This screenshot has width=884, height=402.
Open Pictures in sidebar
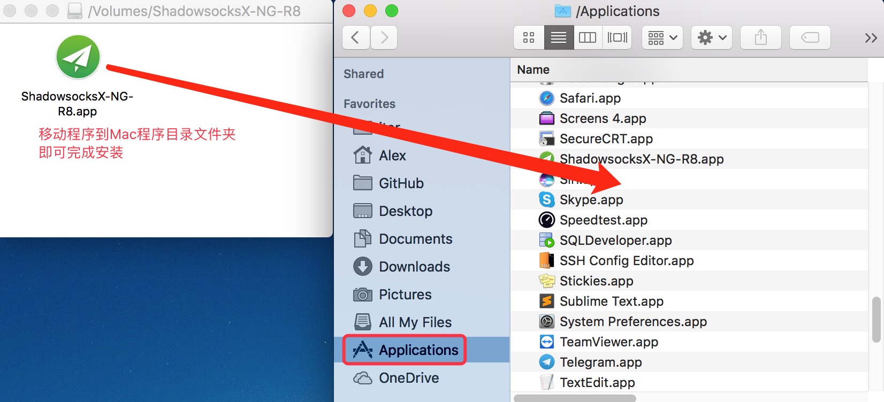pyautogui.click(x=392, y=295)
